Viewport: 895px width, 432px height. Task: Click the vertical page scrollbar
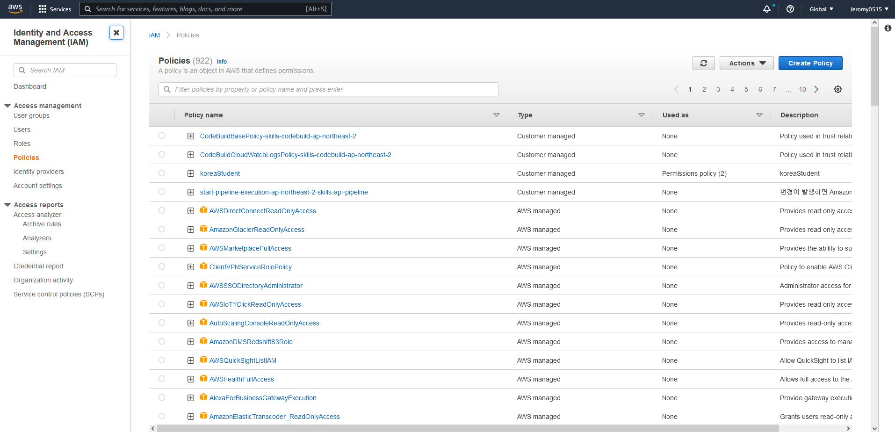point(874,65)
